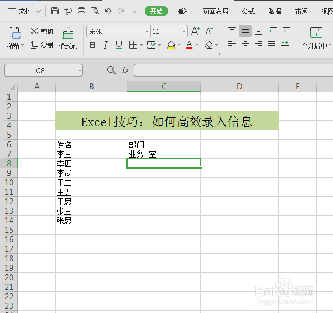Image resolution: width=333 pixels, height=313 pixels.
Task: Switch to the 数据 tab
Action: pos(275,11)
